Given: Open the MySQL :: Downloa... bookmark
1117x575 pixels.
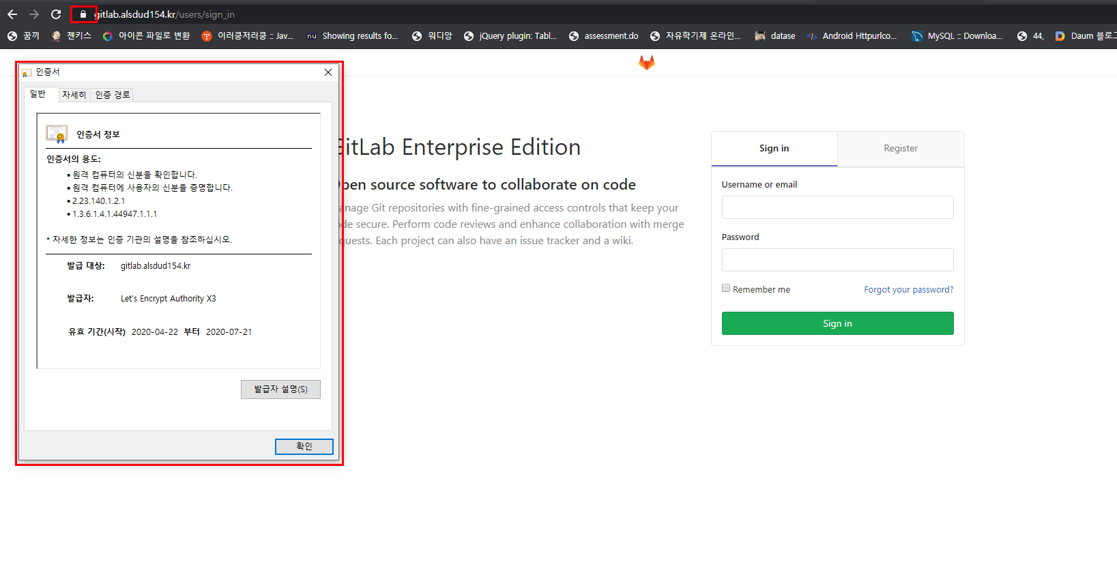Looking at the screenshot, I should [x=957, y=36].
